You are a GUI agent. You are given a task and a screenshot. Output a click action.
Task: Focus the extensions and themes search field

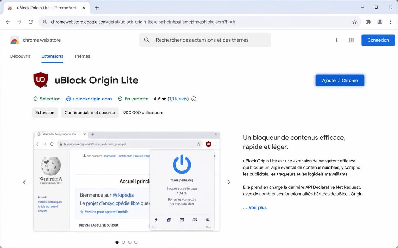[x=205, y=40]
